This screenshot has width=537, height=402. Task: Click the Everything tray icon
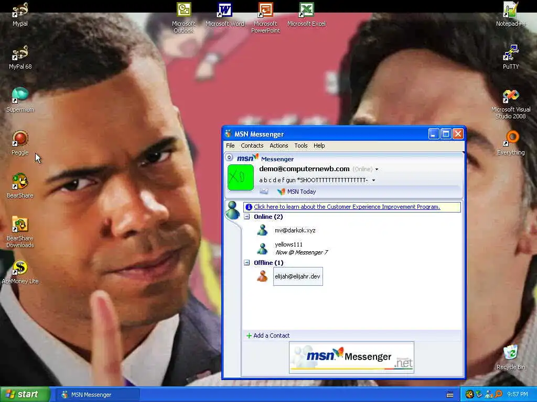(498, 395)
